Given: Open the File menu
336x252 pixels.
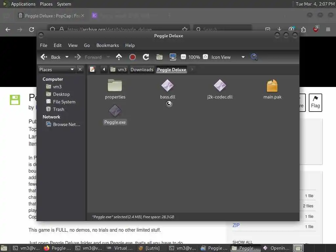Looking at the screenshot, I should point(44,45).
